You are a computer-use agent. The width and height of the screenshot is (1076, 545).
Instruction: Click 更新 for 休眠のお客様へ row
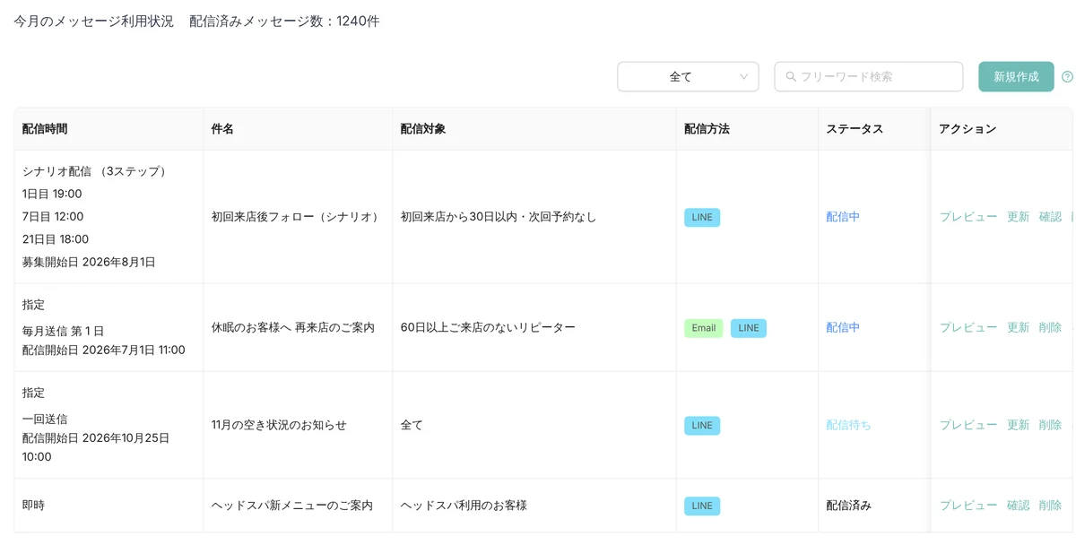1019,328
